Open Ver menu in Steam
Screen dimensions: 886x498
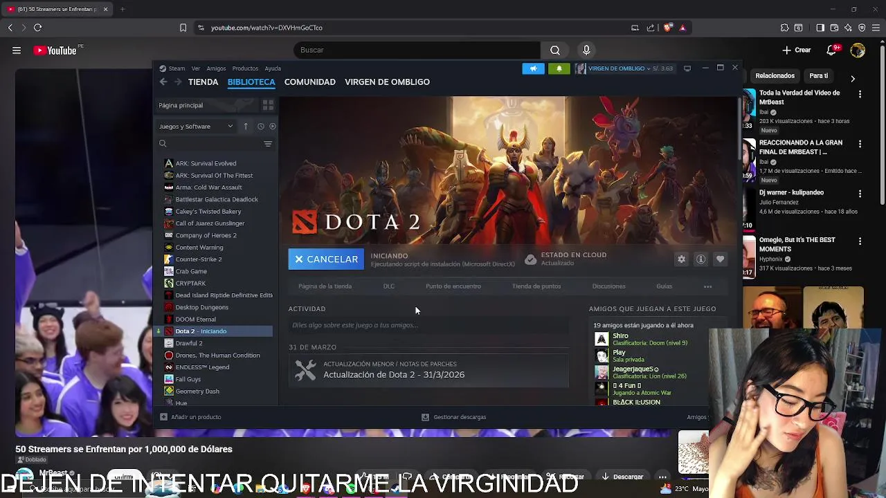[x=196, y=68]
